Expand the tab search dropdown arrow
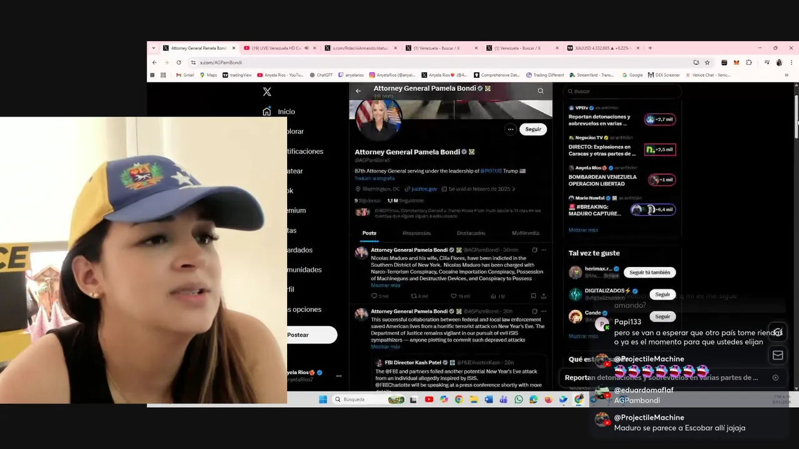The width and height of the screenshot is (799, 449). click(154, 48)
